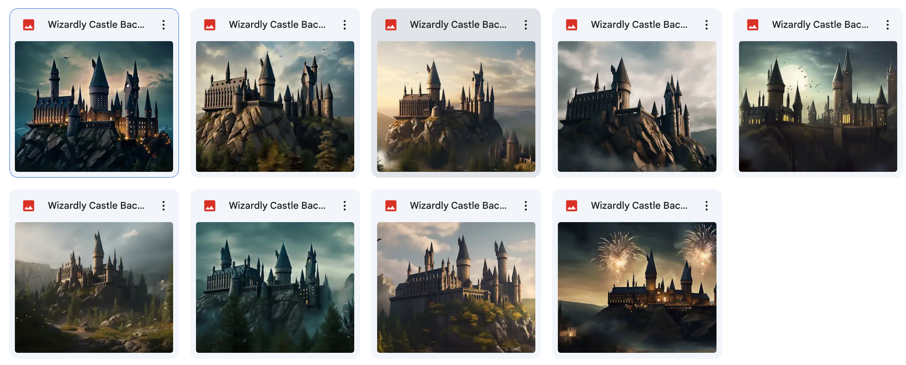Screen dimensions: 906x365
Task: Click the image file icon on the moonlit glowing castle card
Action: pos(752,24)
